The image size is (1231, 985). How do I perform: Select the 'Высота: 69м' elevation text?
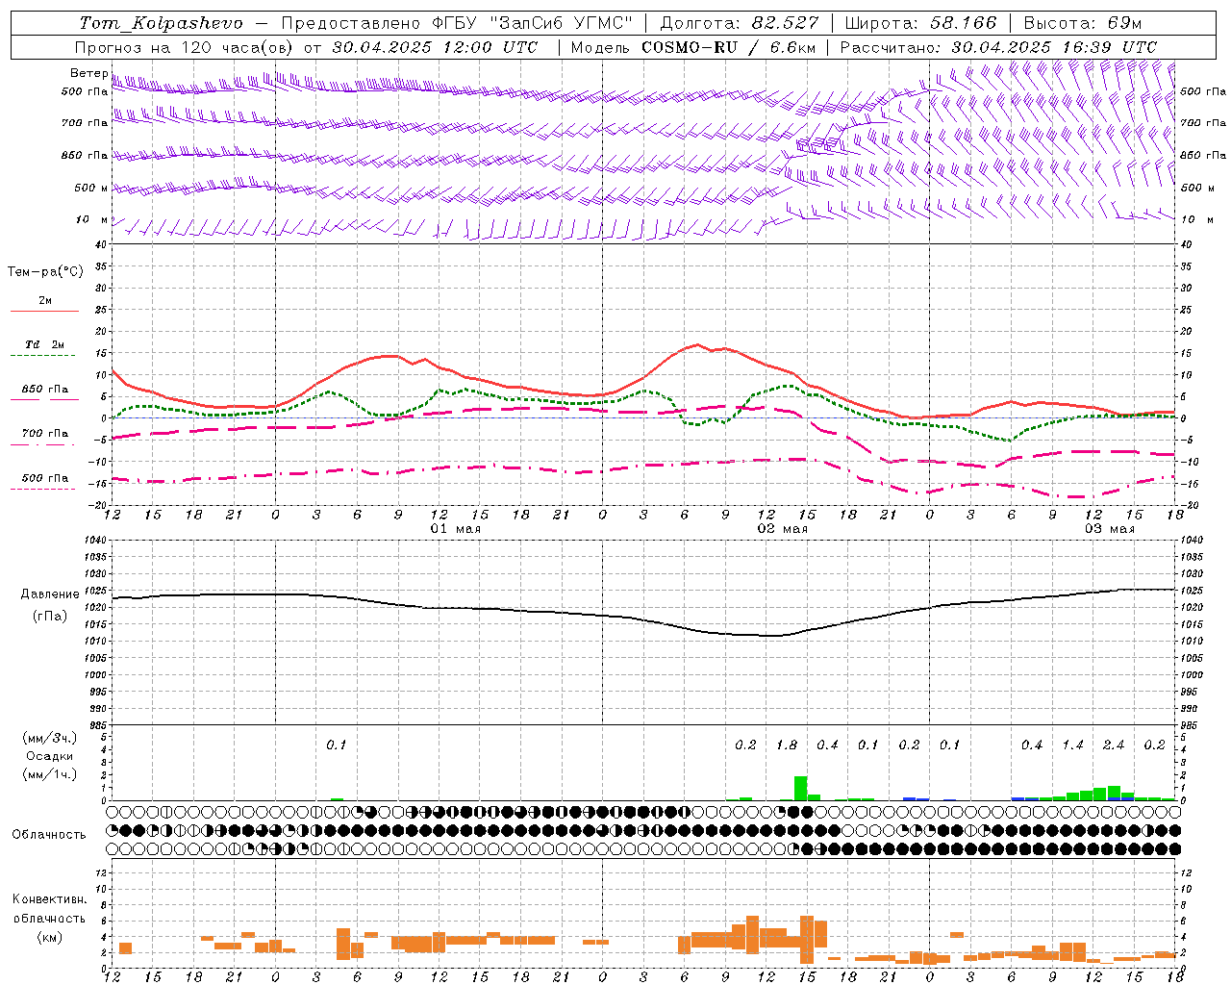[1083, 23]
